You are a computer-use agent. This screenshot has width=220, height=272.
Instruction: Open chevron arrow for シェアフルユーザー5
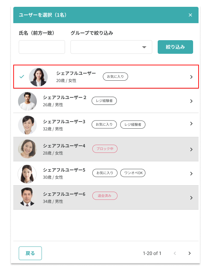191,174
